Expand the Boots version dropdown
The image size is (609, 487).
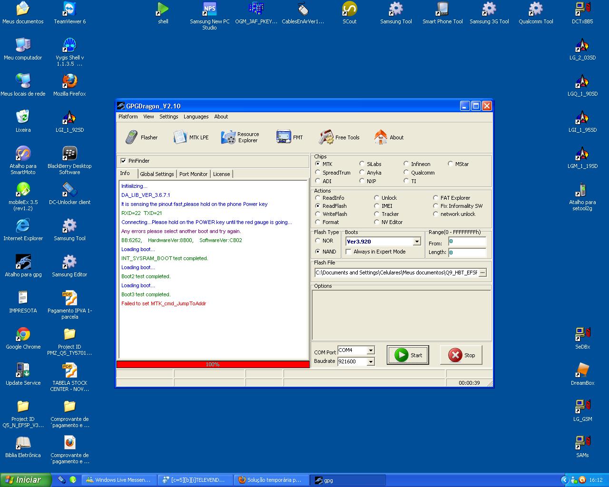point(417,242)
